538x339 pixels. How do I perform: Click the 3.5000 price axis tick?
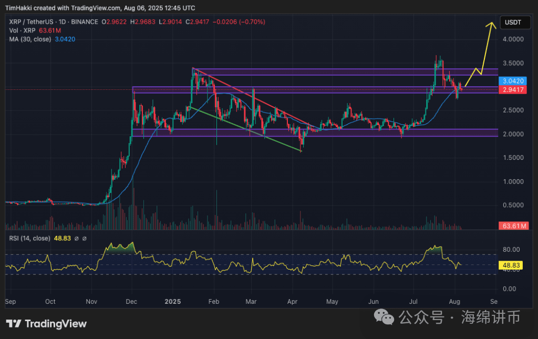(x=513, y=63)
